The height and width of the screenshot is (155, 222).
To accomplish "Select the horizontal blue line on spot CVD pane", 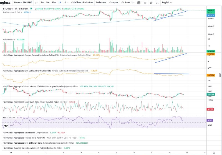I will (x=171, y=74).
